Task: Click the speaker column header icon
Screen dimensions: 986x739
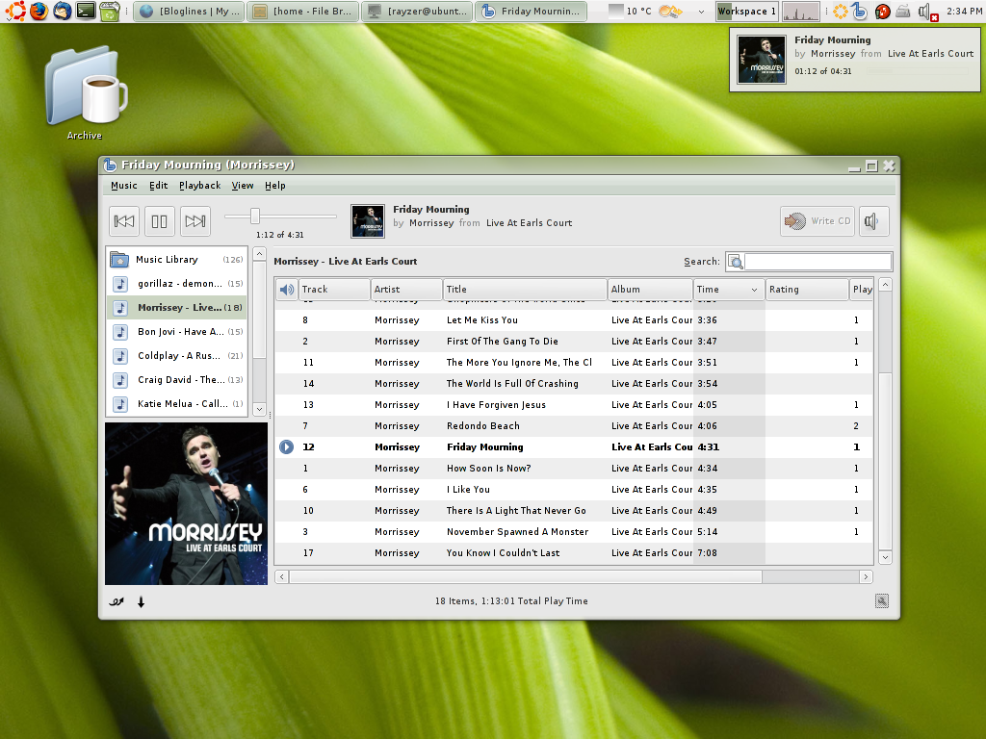Action: [287, 289]
